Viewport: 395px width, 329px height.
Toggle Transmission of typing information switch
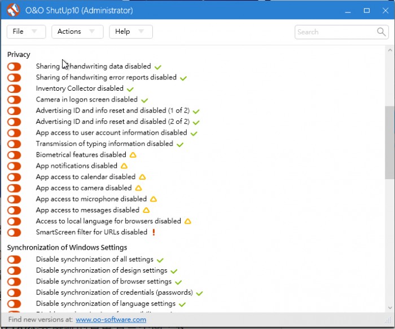(14, 144)
